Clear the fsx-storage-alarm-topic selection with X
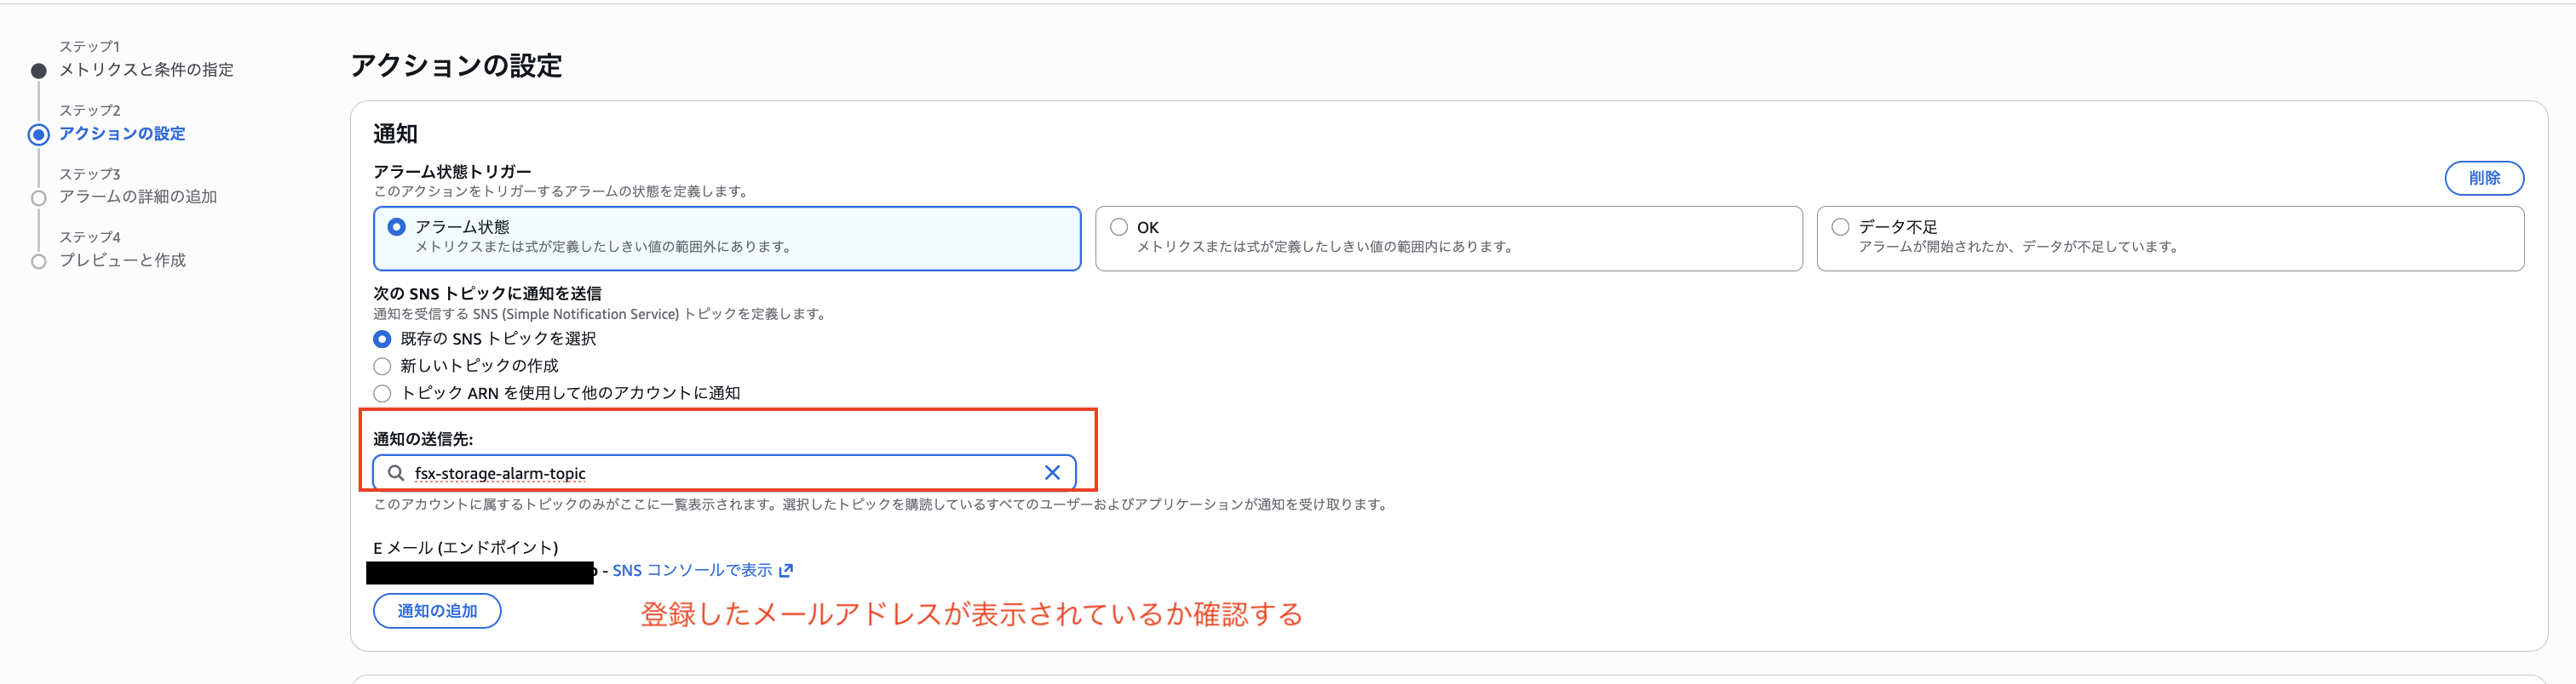Viewport: 2576px width, 684px height. click(1052, 472)
